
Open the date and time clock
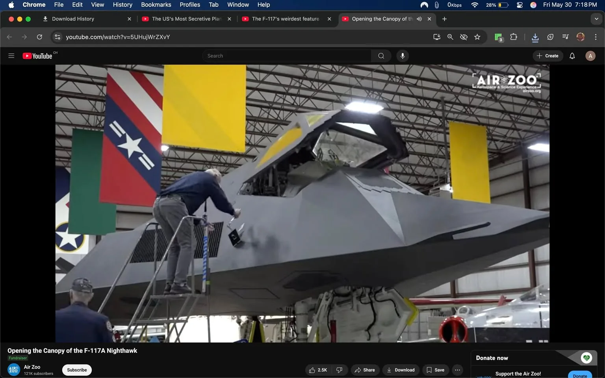(570, 5)
